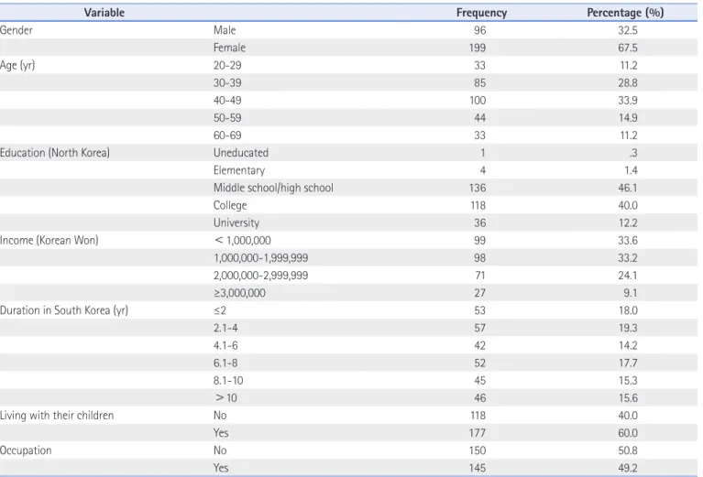The image size is (703, 477).
Task: Click the '20-29' age group cell
Action: click(x=227, y=65)
